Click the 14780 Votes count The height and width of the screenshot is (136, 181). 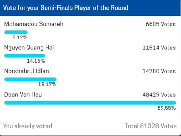click(x=159, y=71)
